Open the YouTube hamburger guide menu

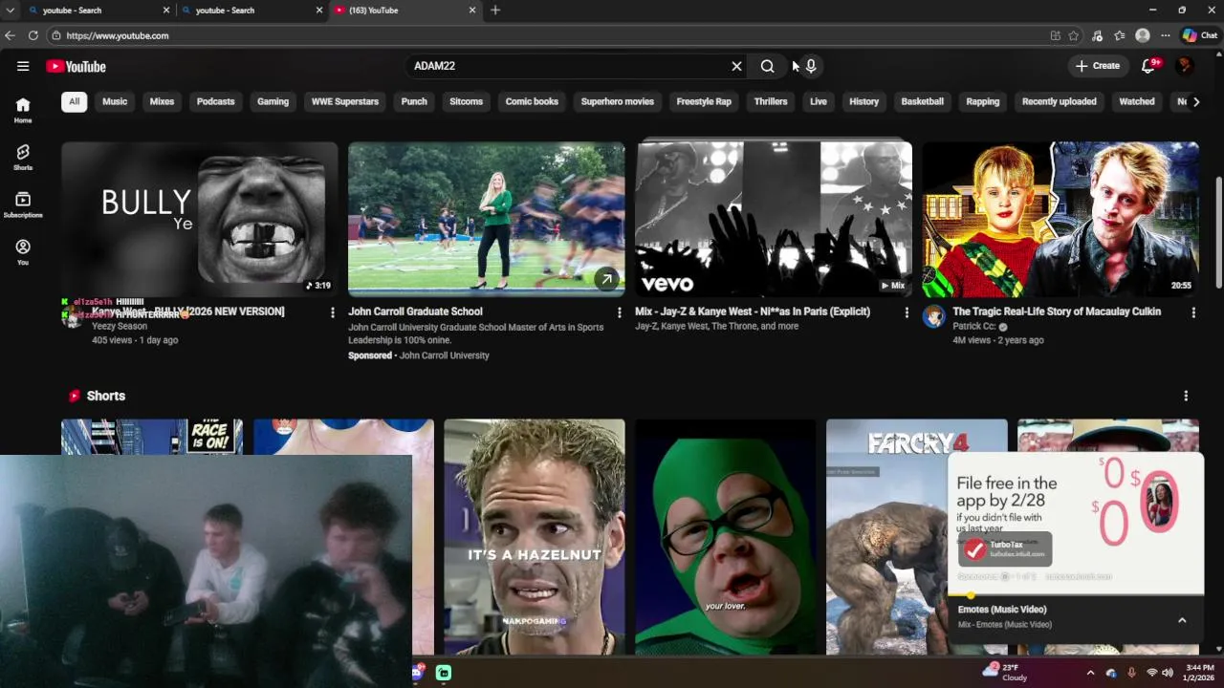pos(23,66)
